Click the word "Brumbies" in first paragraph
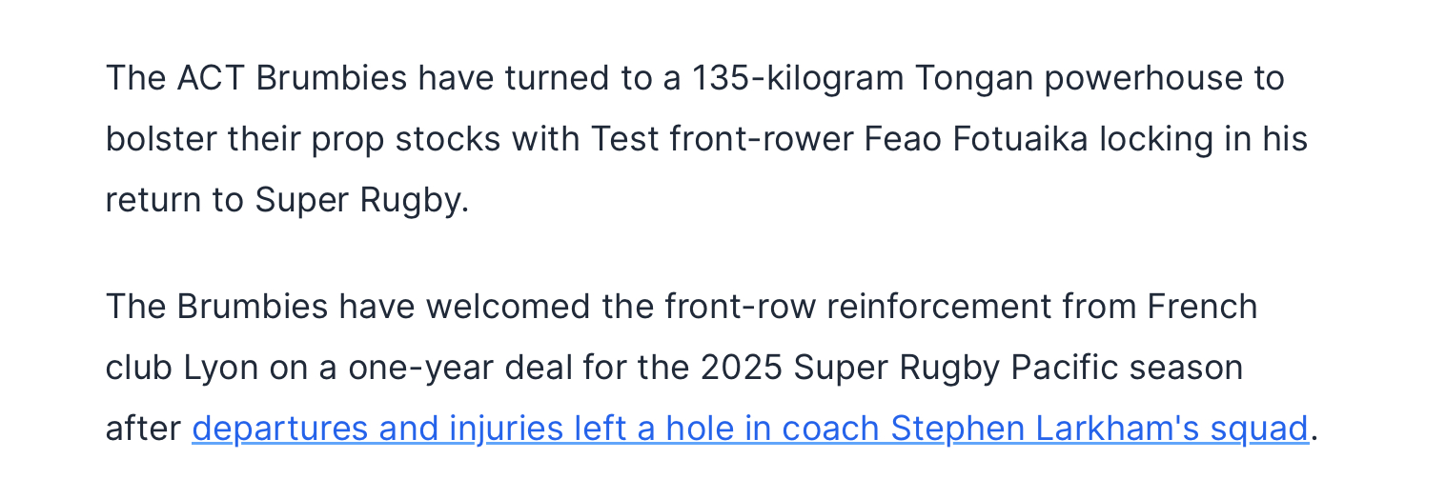1446x499 pixels. pos(332,78)
